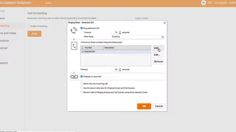Open Voicemail settings in sidebar
Image resolution: width=236 pixels, height=132 pixels.
[x=4, y=48]
